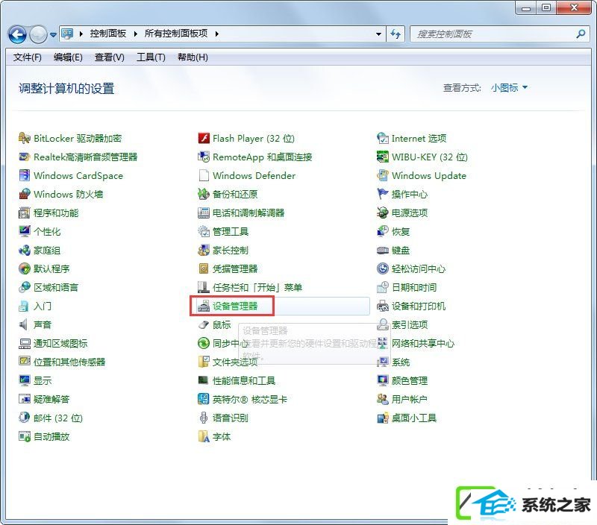Image resolution: width=597 pixels, height=525 pixels.
Task: Open the BitLocker drive encryption icon
Action: (x=25, y=138)
